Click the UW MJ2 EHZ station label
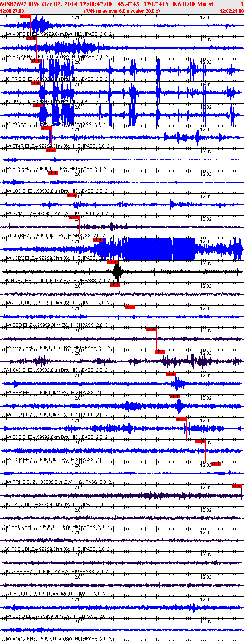This screenshot has height=641, width=244. [17, 169]
